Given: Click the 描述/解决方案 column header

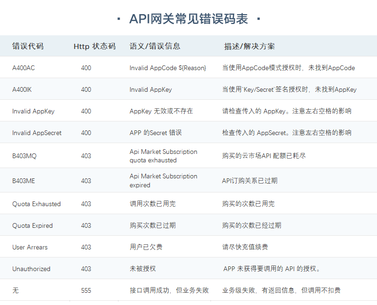Looking at the screenshot, I should pyautogui.click(x=250, y=46).
